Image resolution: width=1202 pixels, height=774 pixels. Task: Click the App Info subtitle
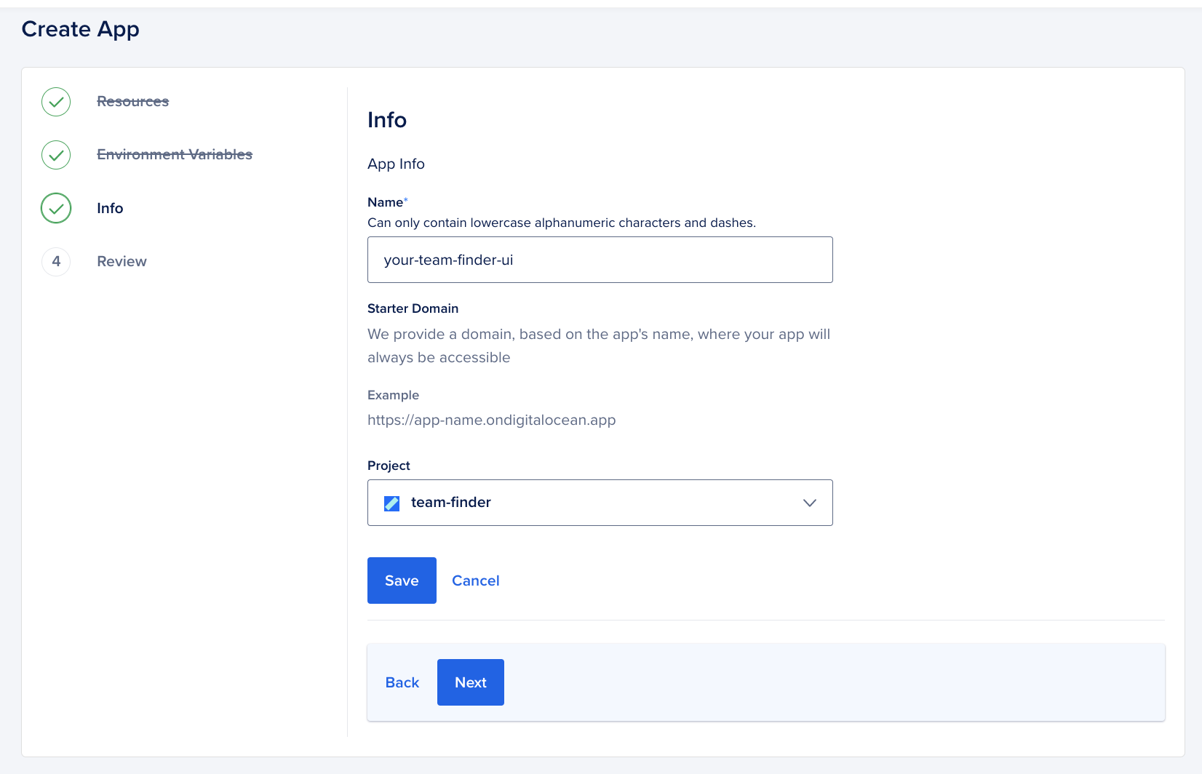[396, 164]
